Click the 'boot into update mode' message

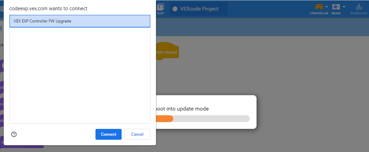tap(182, 109)
